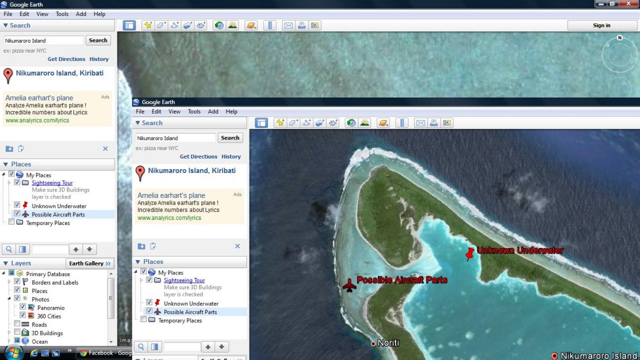Click search field in front window
Viewport: 640px width, 360px height.
click(176, 138)
